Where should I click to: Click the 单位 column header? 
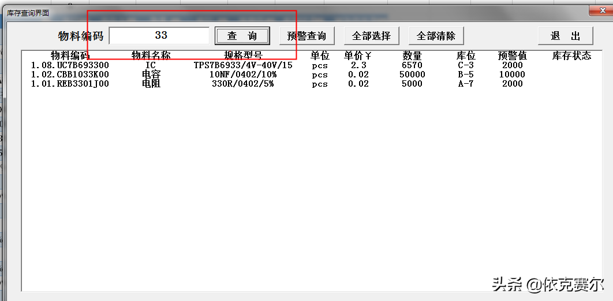[x=320, y=55]
